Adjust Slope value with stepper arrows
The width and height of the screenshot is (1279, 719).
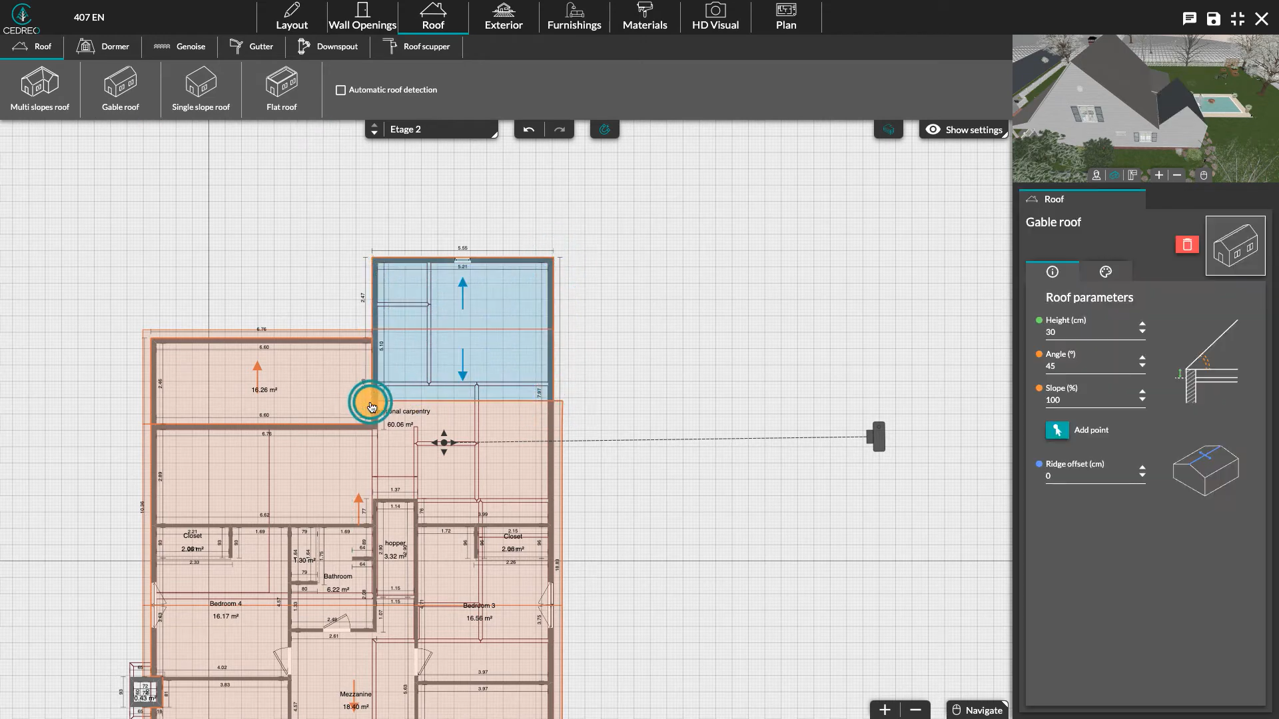coord(1142,395)
